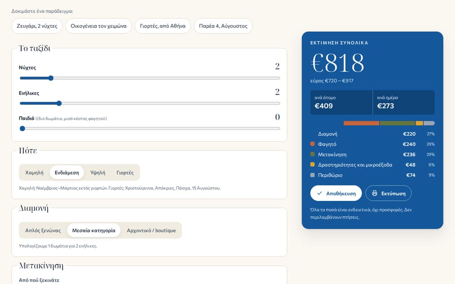The image size is (455, 284).
Task: Switch the season to Υψηλή
Action: click(x=98, y=172)
